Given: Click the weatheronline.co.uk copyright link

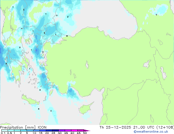Looking at the screenshot, I should pos(151,132).
